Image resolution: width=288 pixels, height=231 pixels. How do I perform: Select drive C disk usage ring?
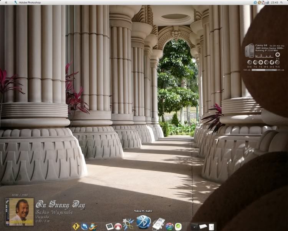(x=250, y=62)
